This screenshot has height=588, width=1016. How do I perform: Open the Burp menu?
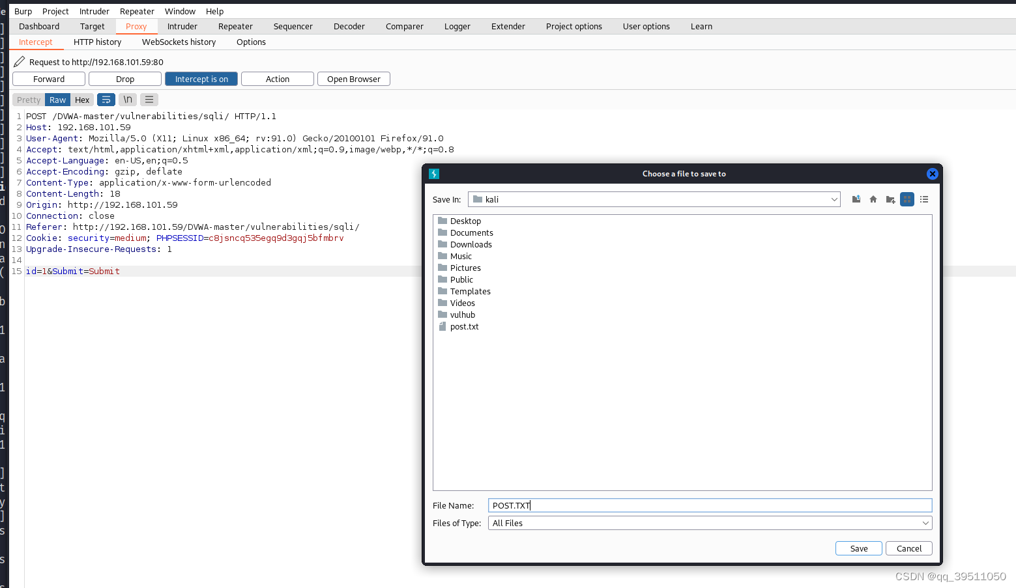(23, 11)
